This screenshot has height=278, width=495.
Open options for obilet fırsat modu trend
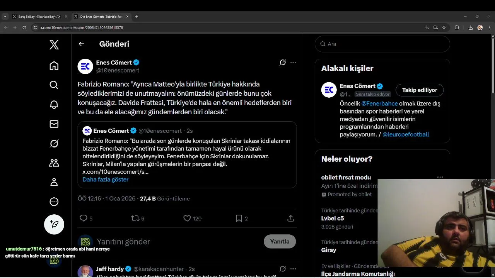[440, 177]
